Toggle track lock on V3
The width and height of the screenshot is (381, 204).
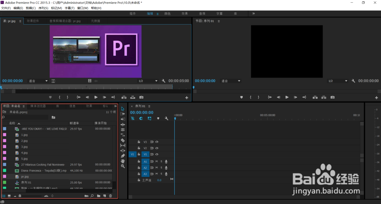(x=139, y=142)
